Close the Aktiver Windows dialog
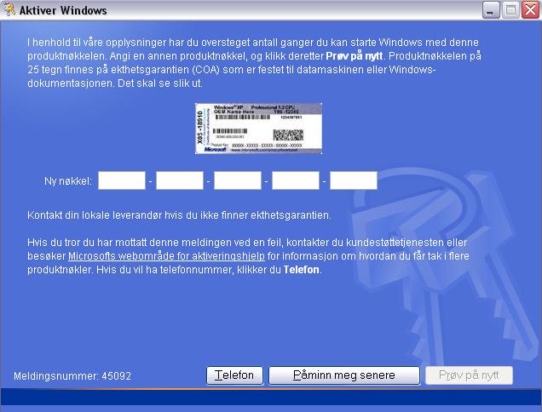 tap(530, 10)
